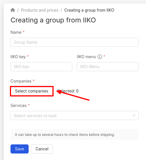Open Select services to load dropdown
146x160 pixels.
75,115
